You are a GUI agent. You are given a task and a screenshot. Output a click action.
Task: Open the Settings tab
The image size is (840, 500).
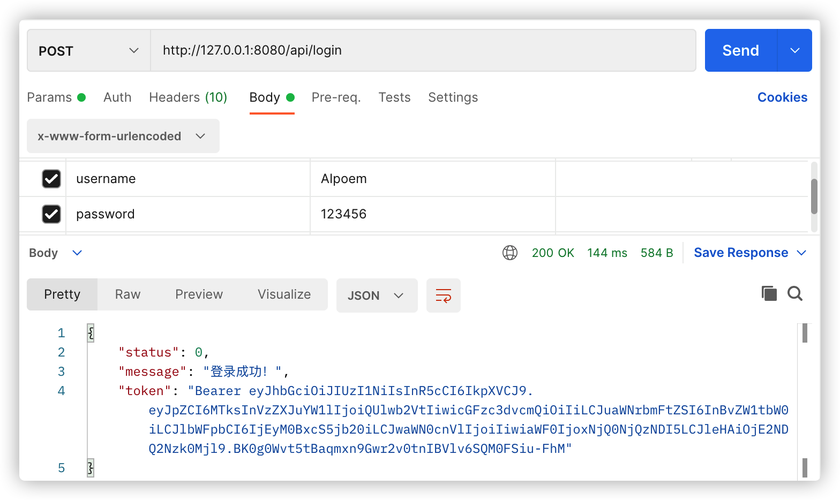click(453, 97)
